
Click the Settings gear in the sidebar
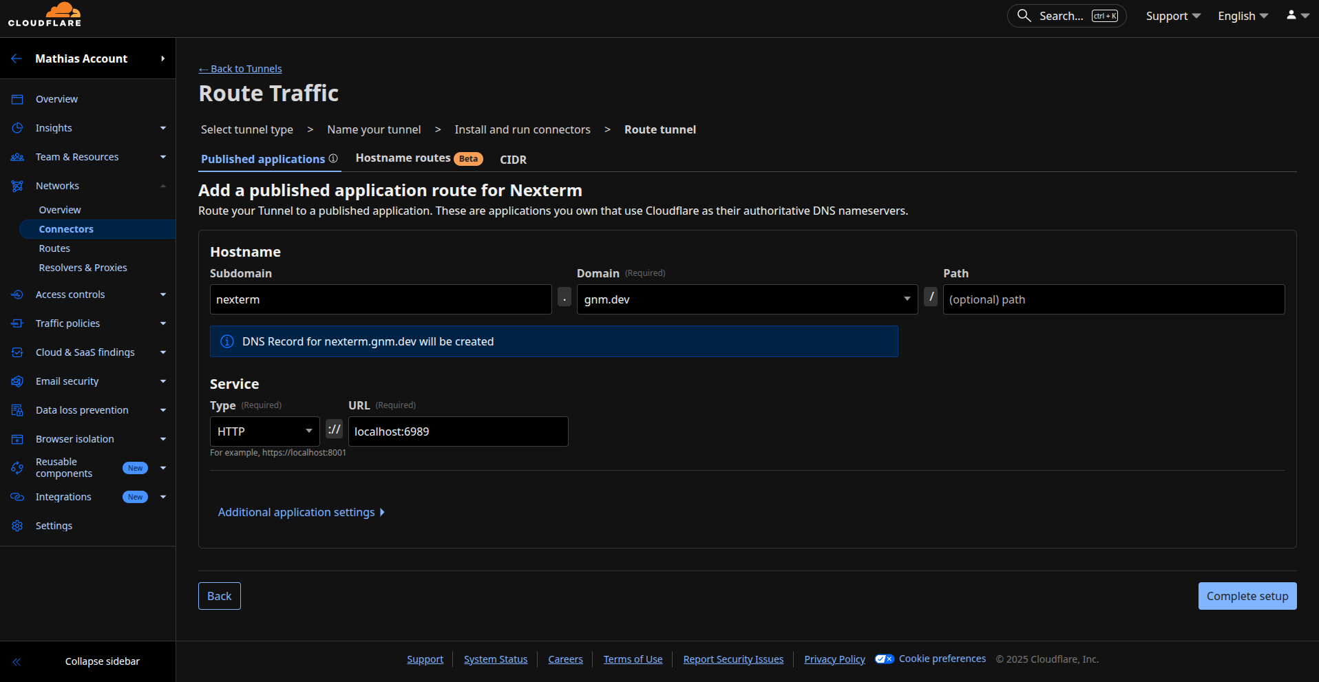tap(17, 526)
